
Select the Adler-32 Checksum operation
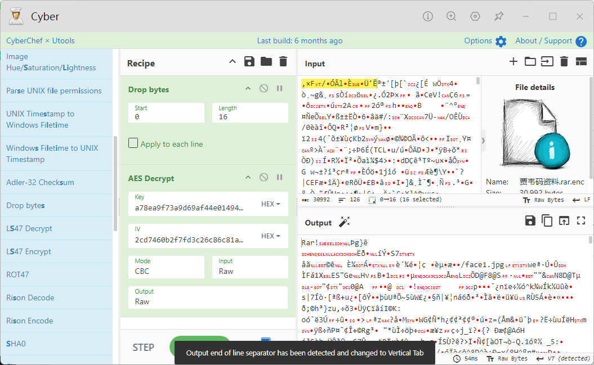(56, 182)
